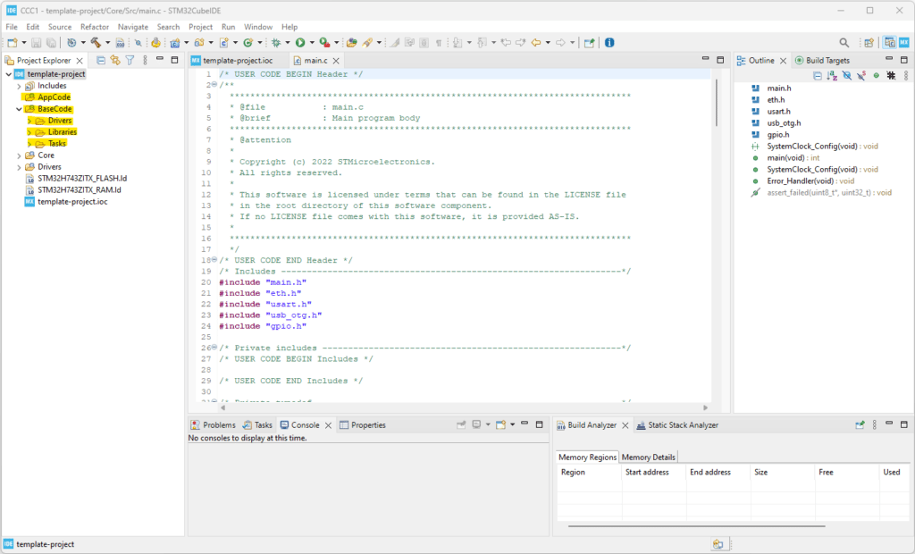
Task: Click Collapse All icon in Outline panel
Action: tap(817, 76)
